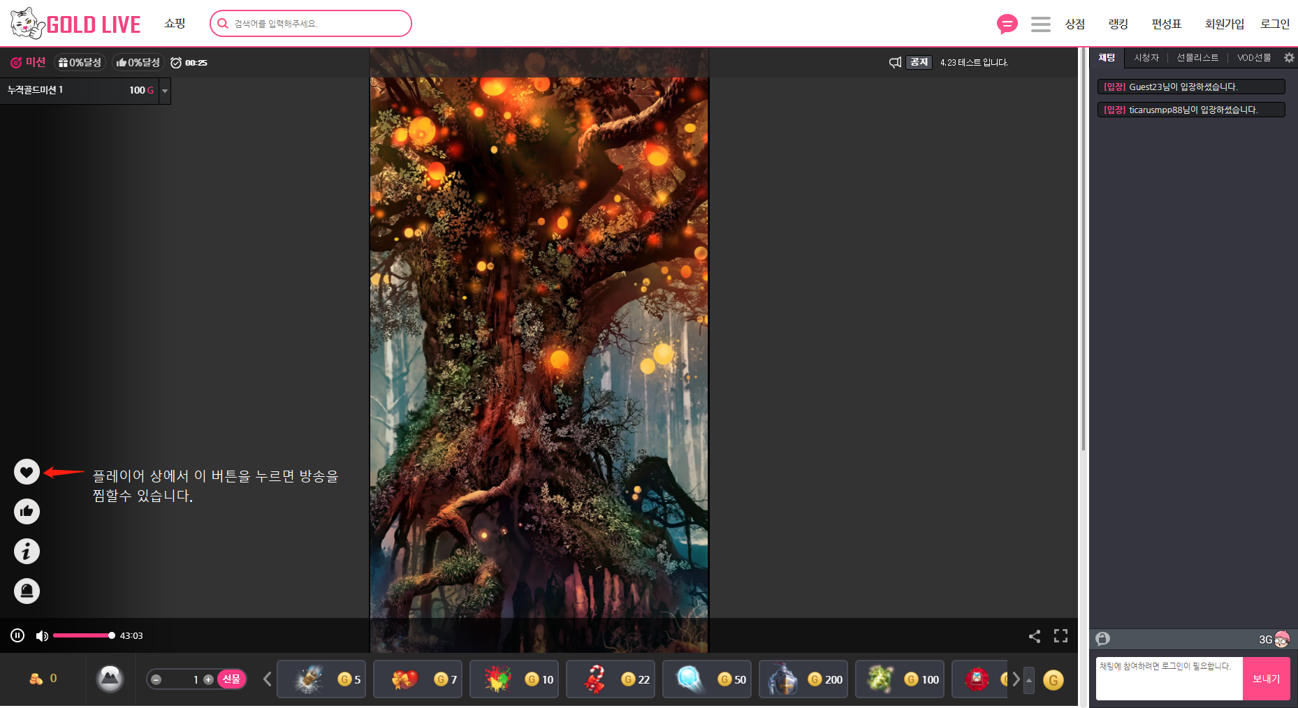The width and height of the screenshot is (1298, 708).
Task: Open the 랭킹 menu
Action: coord(1118,24)
